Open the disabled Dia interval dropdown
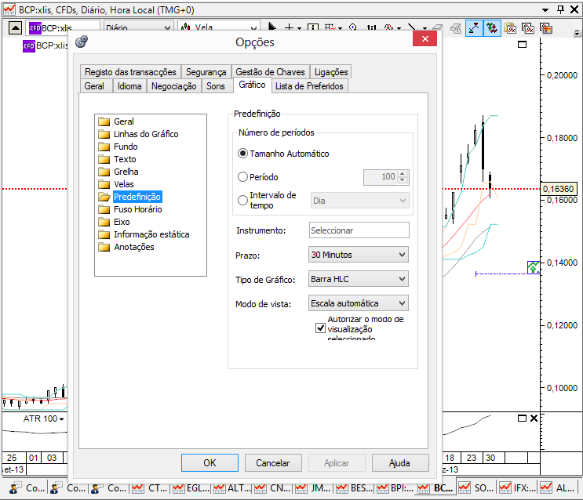 click(360, 201)
